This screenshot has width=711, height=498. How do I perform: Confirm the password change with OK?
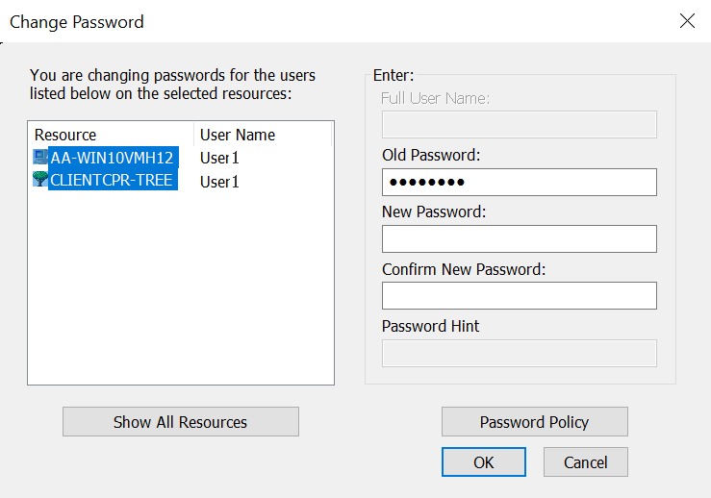(483, 462)
